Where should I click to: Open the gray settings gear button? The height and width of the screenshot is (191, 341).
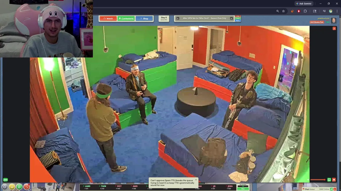tap(5, 187)
